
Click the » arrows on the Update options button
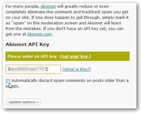37,102
